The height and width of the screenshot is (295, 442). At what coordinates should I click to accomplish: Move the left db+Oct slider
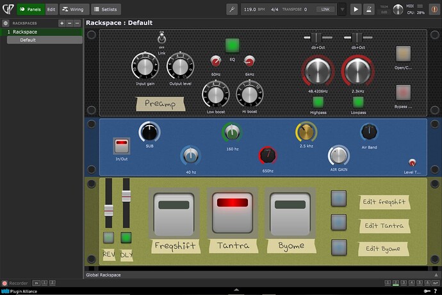point(318,38)
